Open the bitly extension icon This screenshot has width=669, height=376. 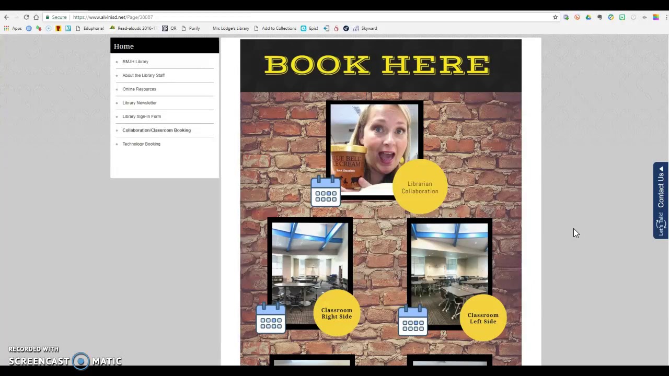pyautogui.click(x=577, y=17)
